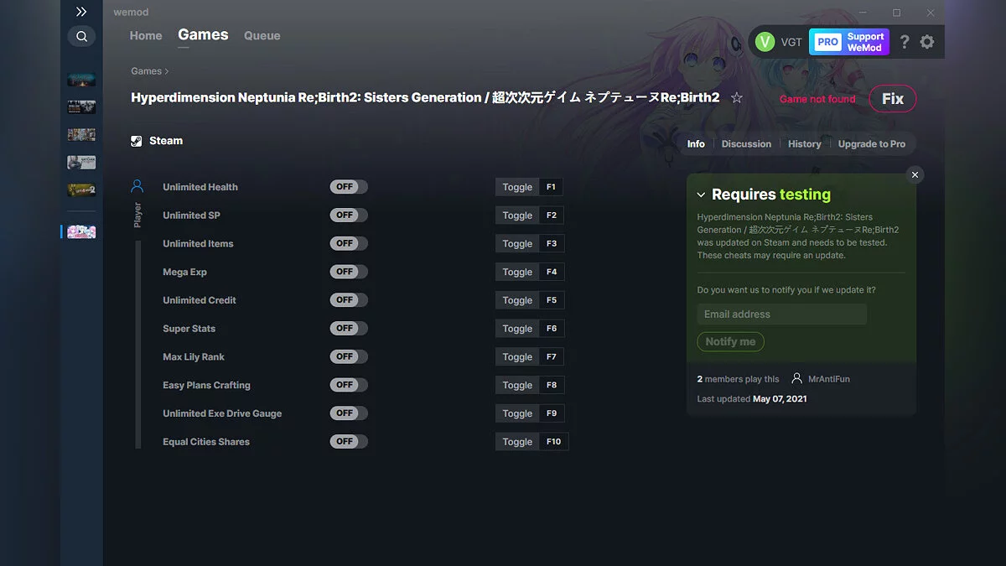The image size is (1006, 566).
Task: Open the fifth game thumbnail in sidebar
Action: [81, 190]
